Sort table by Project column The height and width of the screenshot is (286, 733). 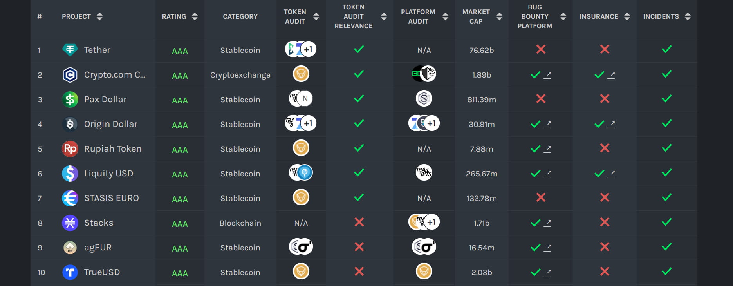click(99, 16)
